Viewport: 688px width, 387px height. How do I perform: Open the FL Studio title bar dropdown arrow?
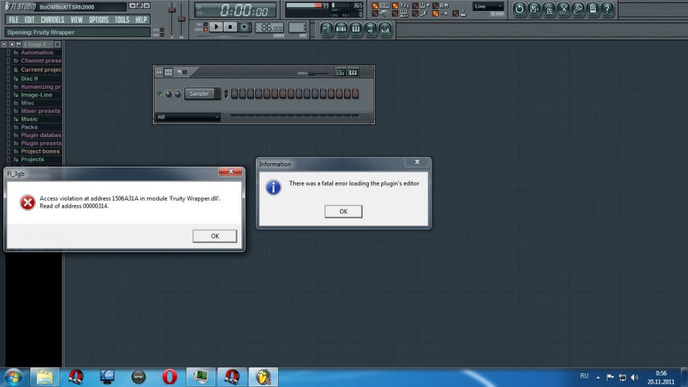132,6
